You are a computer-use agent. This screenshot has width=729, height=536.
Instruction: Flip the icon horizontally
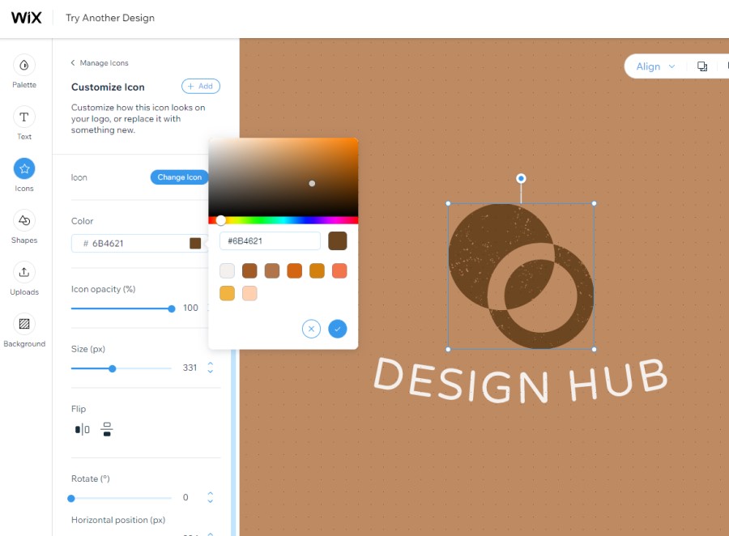83,429
